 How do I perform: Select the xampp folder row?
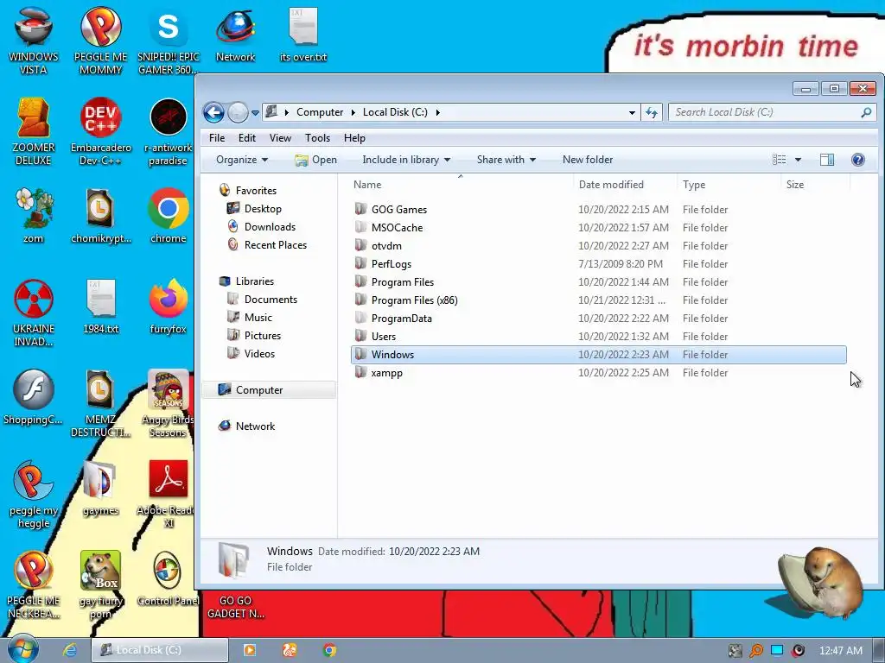coord(598,373)
